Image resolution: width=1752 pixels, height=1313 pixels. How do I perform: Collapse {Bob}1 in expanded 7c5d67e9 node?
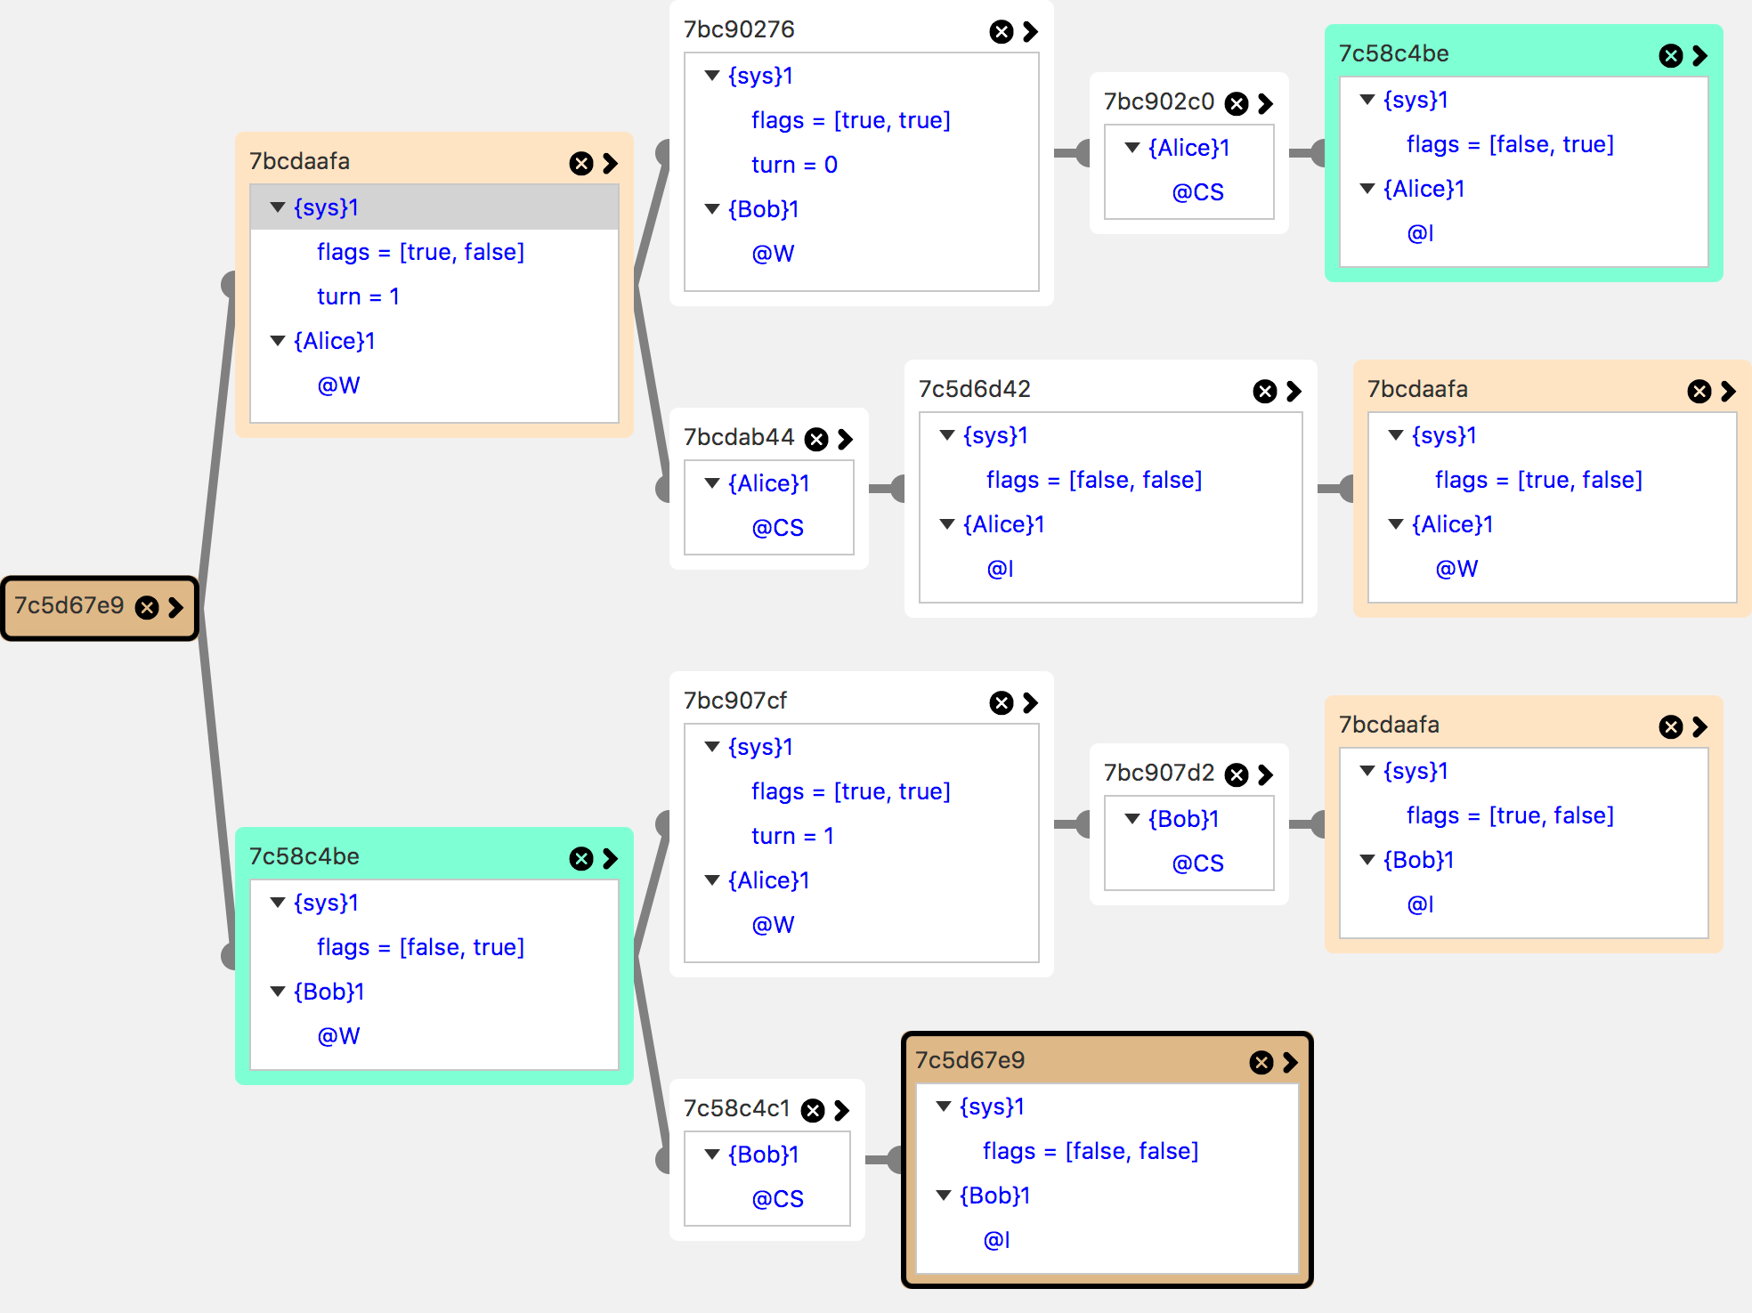point(944,1195)
